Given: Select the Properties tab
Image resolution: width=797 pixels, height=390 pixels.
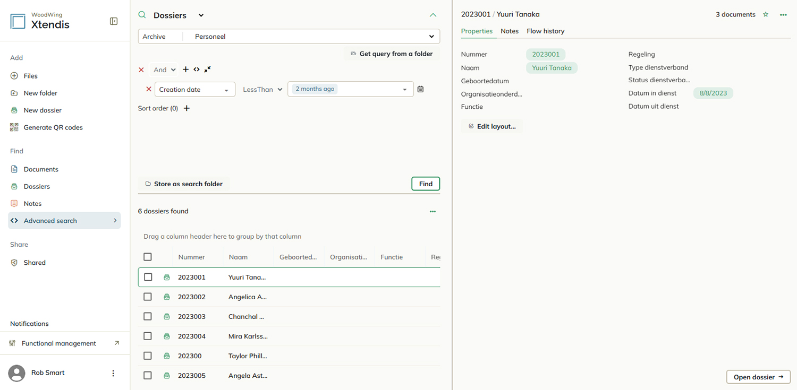Looking at the screenshot, I should (477, 31).
